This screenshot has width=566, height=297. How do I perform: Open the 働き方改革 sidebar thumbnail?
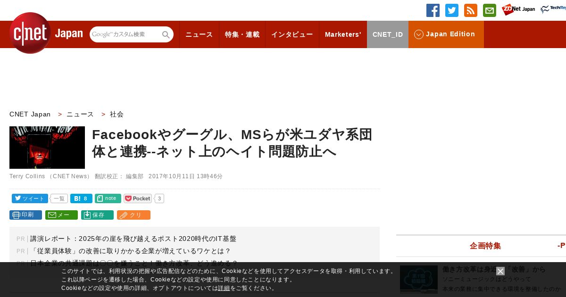tap(419, 280)
